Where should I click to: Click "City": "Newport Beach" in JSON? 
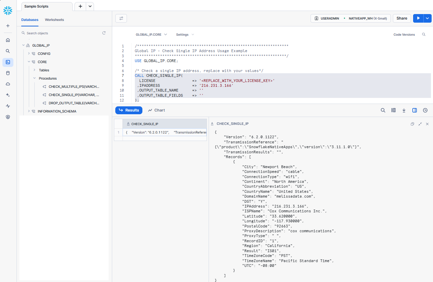(x=269, y=167)
